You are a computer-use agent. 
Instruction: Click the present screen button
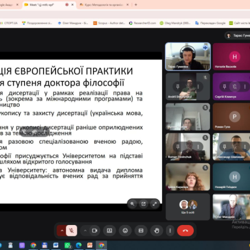point(109,231)
